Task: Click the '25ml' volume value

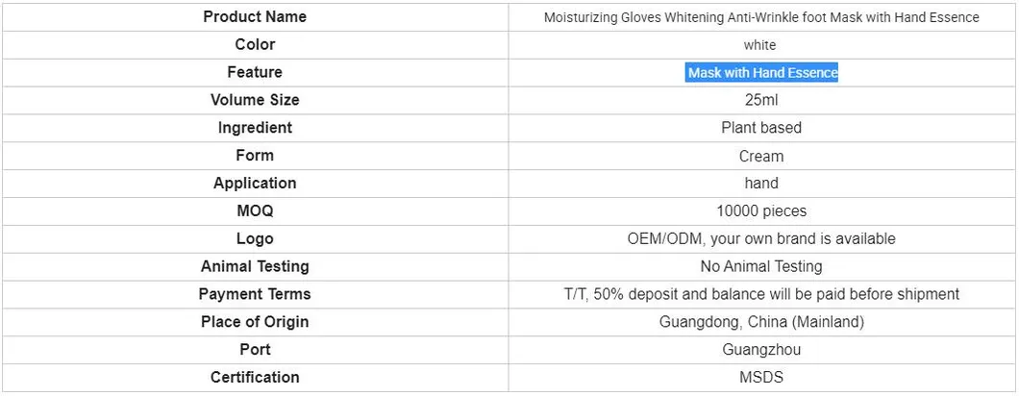Action: pos(761,100)
